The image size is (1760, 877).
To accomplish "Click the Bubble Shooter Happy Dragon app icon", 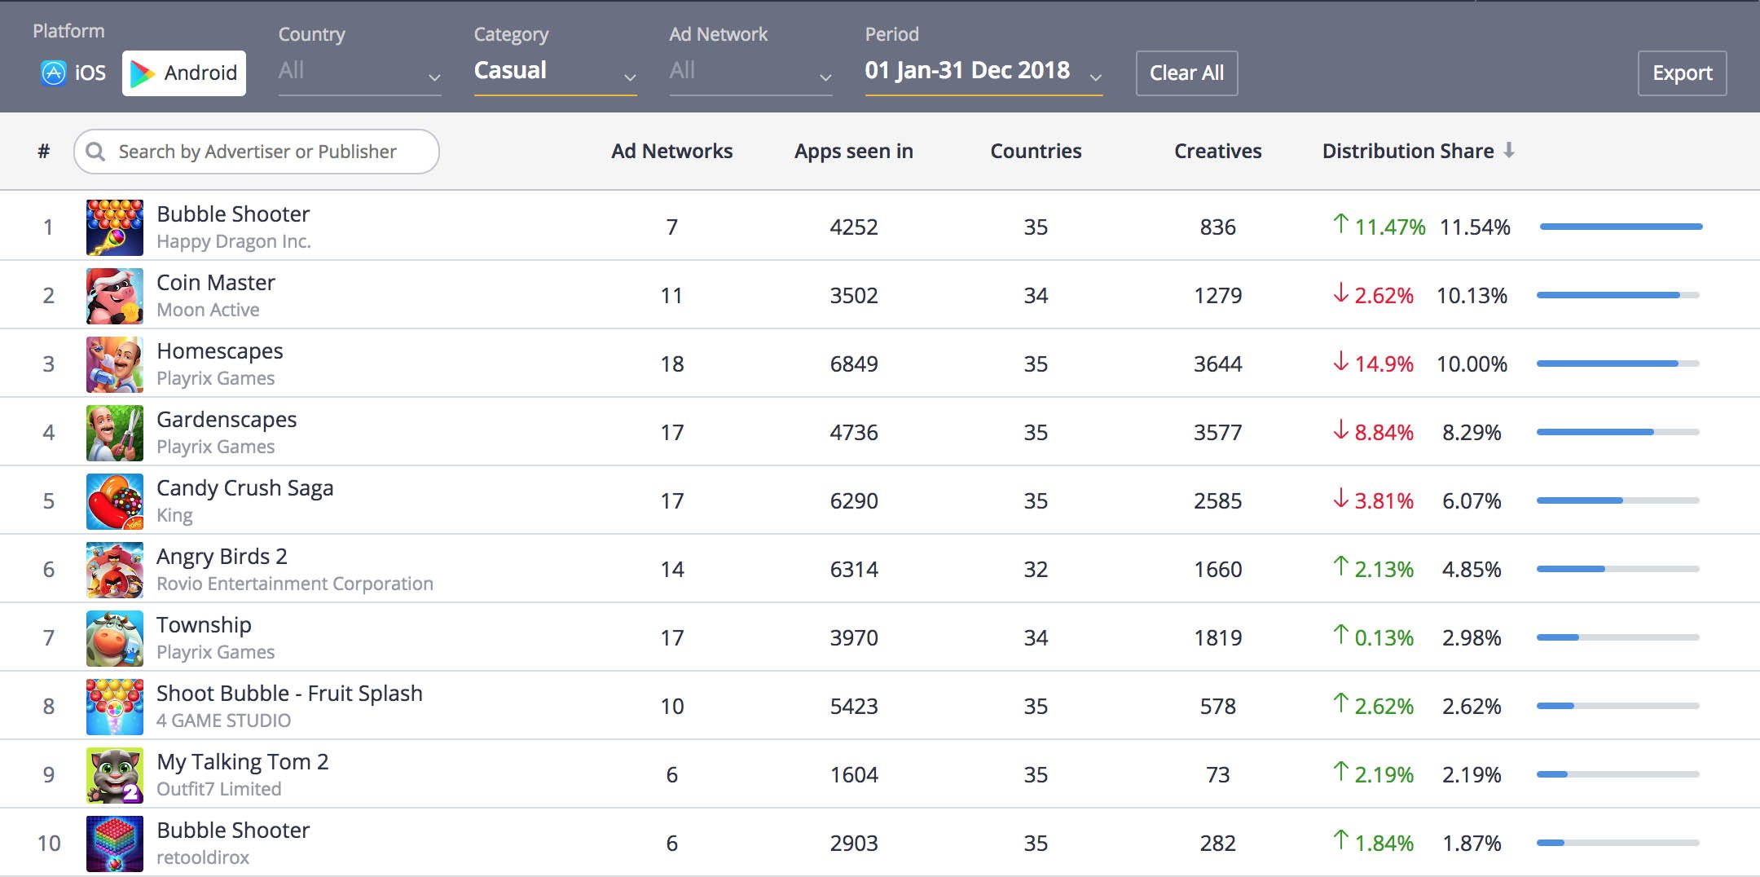I will click(115, 227).
